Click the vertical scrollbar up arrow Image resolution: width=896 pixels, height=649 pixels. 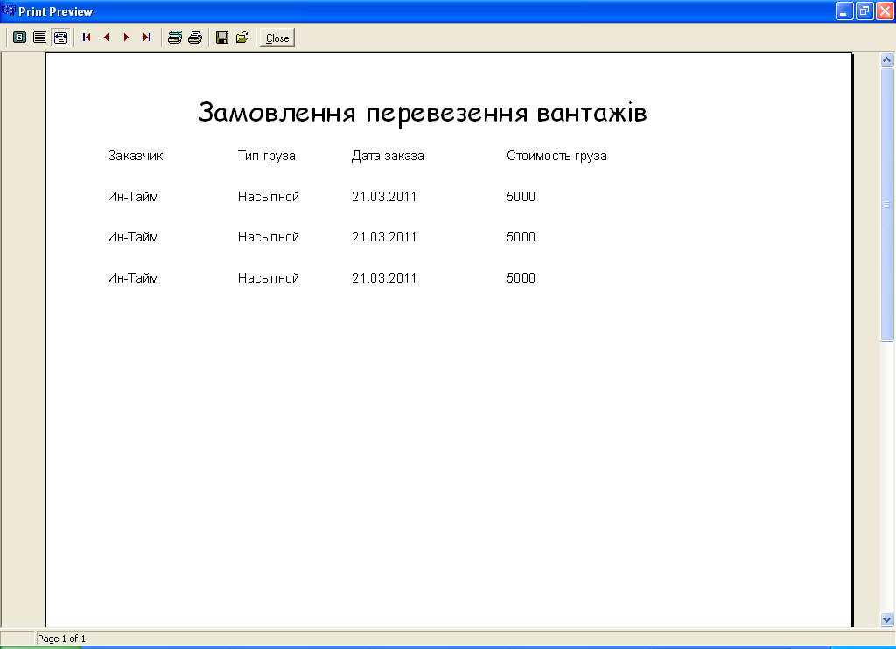click(x=887, y=59)
